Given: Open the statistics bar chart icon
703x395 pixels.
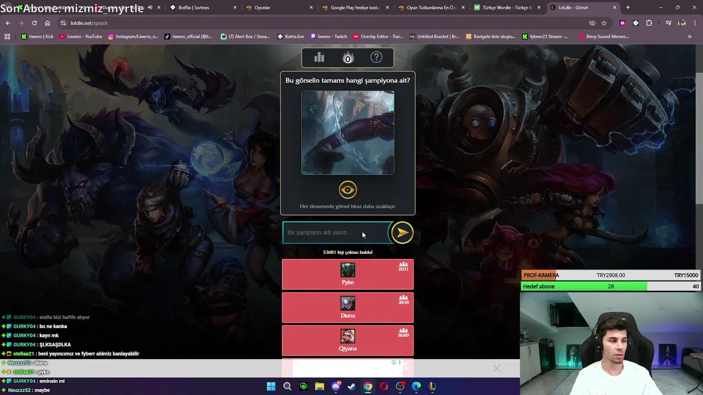Looking at the screenshot, I should tap(319, 58).
